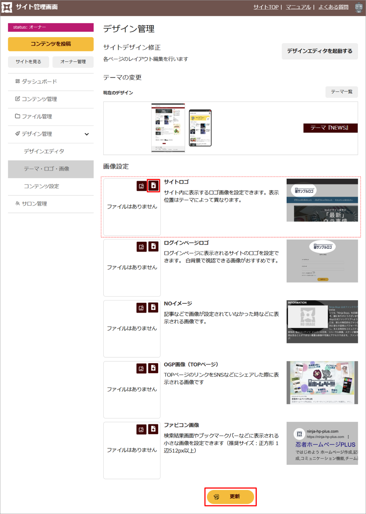This screenshot has width=366, height=514.
Task: Click the image library icon for サイトロゴ
Action: coord(142,186)
